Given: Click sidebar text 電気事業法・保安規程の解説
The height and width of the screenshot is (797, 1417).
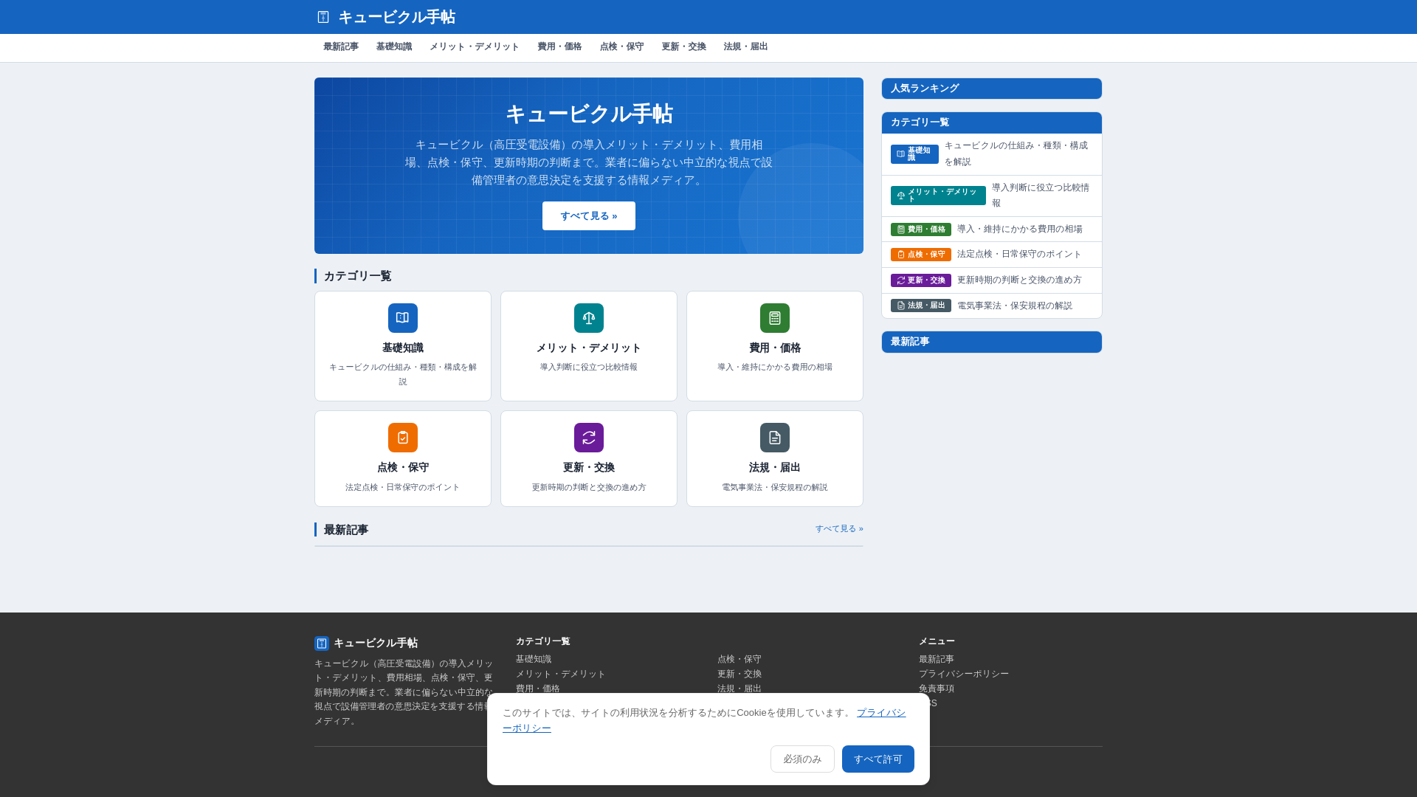Looking at the screenshot, I should coord(1015,306).
